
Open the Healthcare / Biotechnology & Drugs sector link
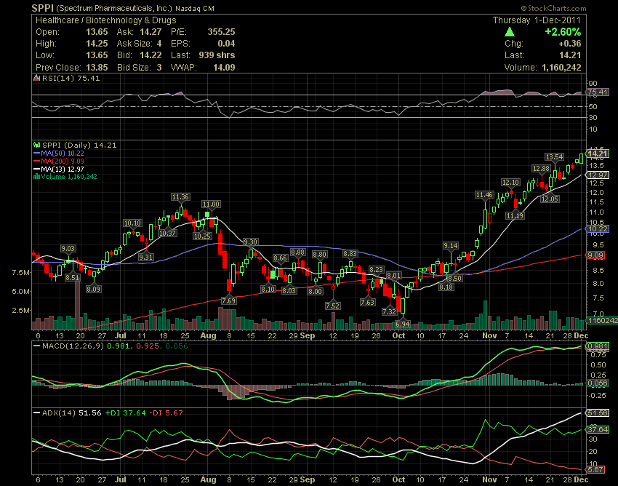pyautogui.click(x=96, y=20)
